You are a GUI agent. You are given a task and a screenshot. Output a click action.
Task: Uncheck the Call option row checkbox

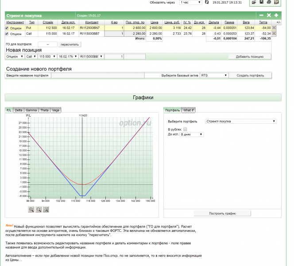7,34
